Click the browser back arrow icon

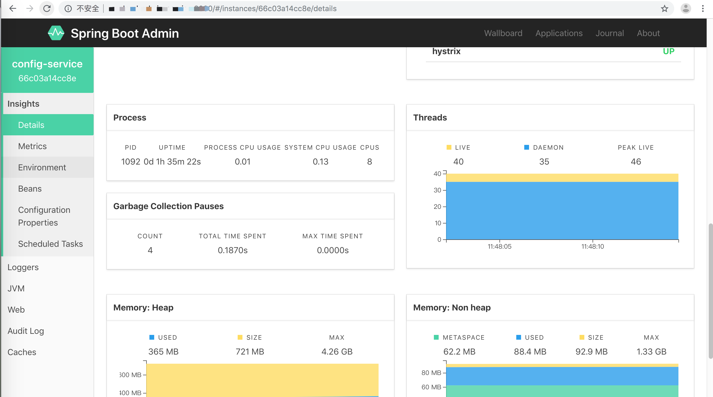[13, 8]
